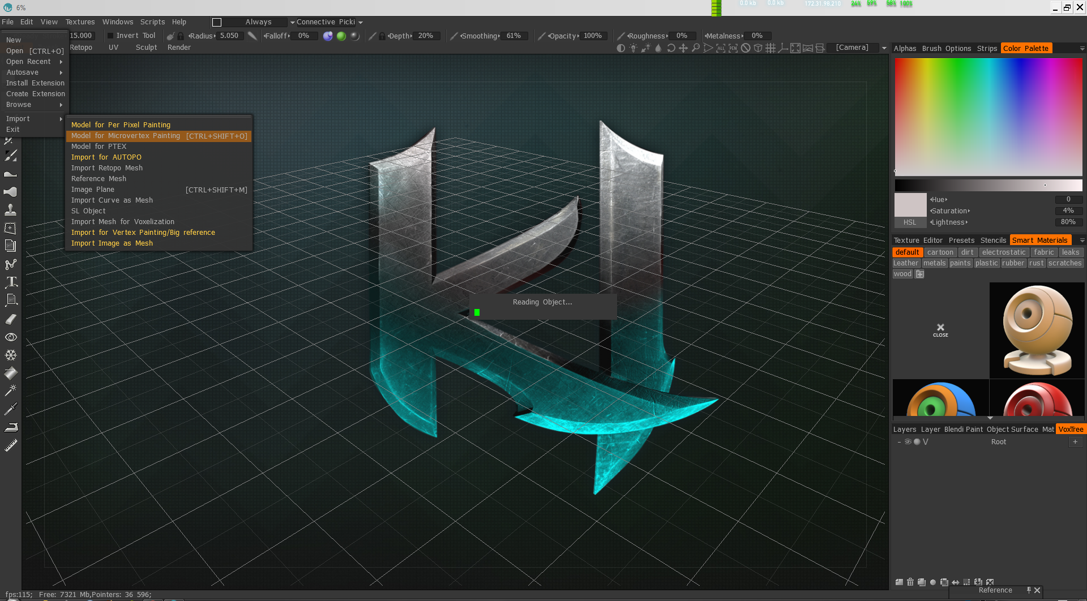Switch to the Smart Materials tab
This screenshot has width=1087, height=601.
(1039, 241)
